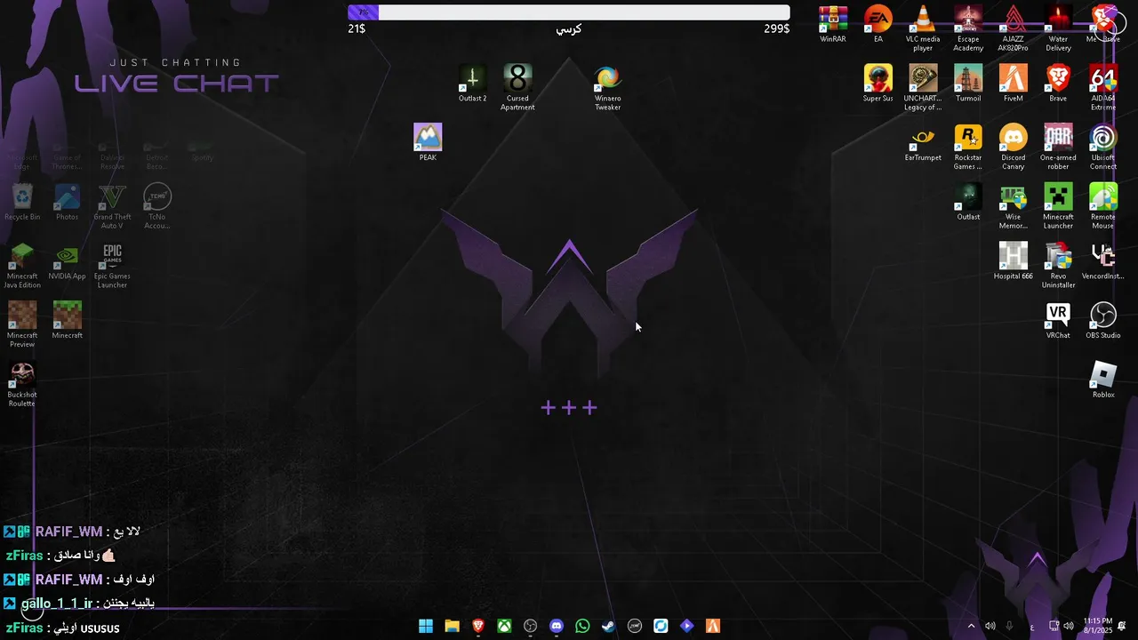Screen dimensions: 1138x640
Task: Switch to OBS Studio in the taskbar
Action: point(531,626)
